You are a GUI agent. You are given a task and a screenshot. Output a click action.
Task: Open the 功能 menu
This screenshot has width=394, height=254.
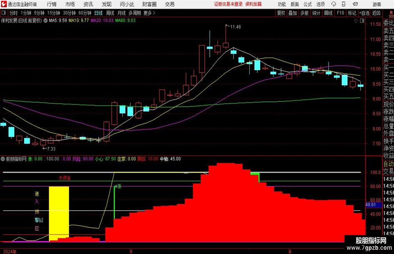(x=282, y=4)
